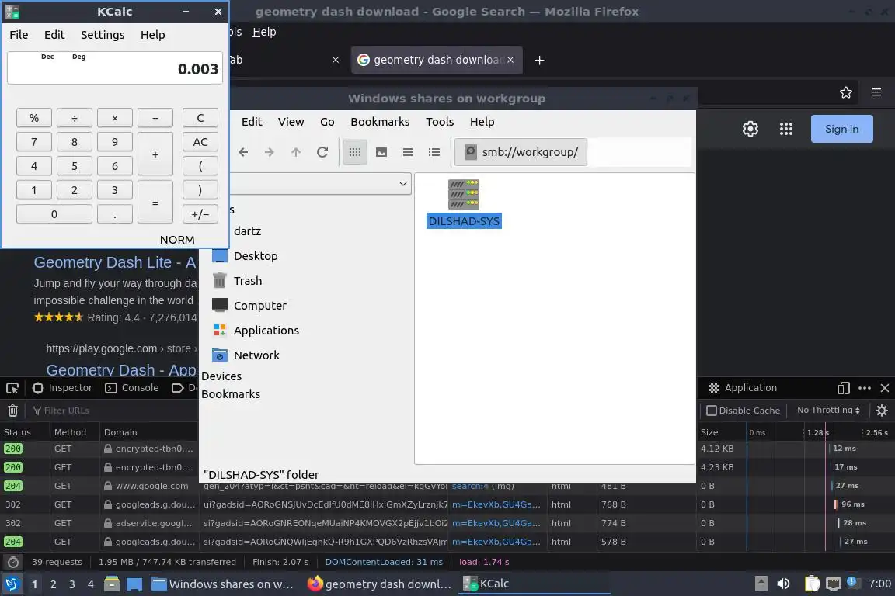
Task: Select Applications in the file manager sidebar
Action: 266,331
